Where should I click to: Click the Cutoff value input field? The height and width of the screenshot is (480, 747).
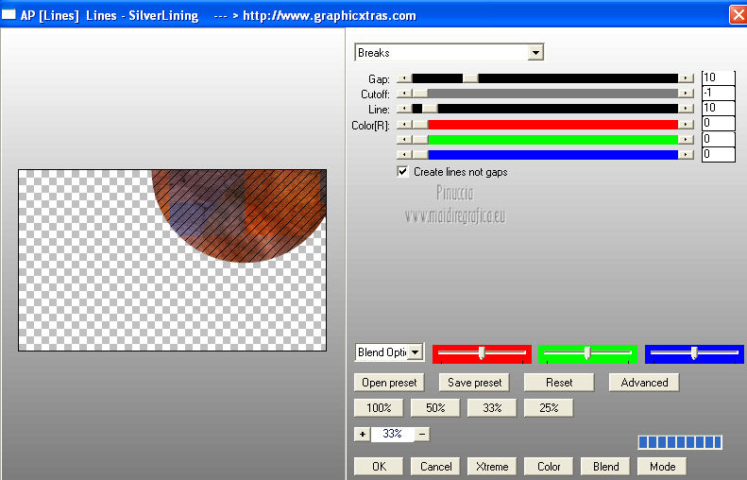[x=719, y=93]
